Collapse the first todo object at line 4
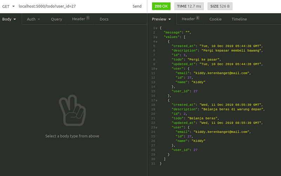The width and height of the screenshot is (281, 176). point(156,42)
